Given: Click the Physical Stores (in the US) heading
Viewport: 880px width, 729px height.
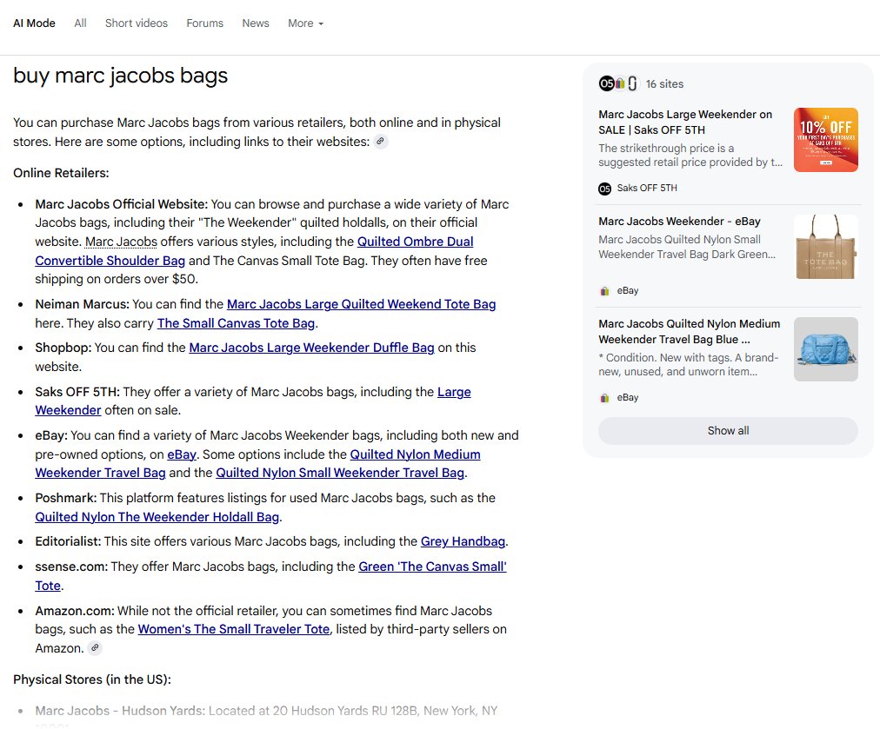Looking at the screenshot, I should pyautogui.click(x=92, y=679).
